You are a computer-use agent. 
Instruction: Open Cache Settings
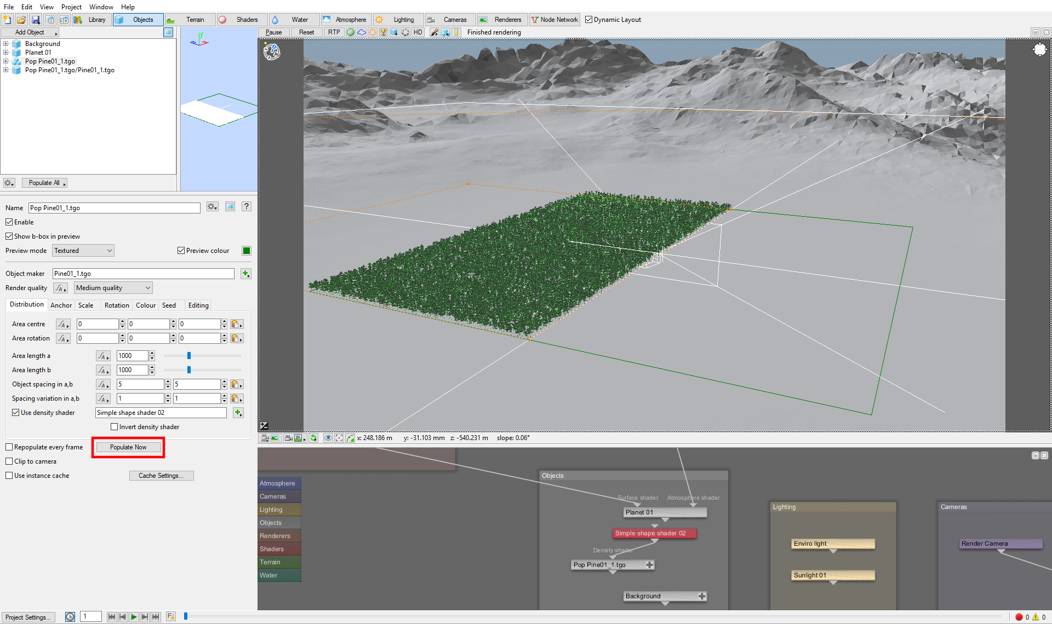tap(161, 476)
